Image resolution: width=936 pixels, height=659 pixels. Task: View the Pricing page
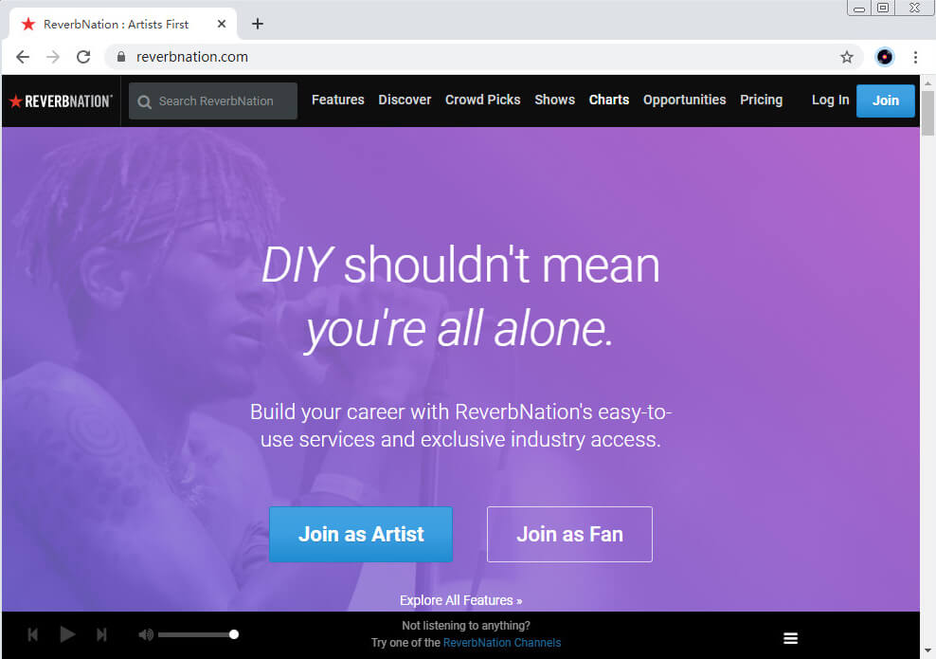pos(761,100)
